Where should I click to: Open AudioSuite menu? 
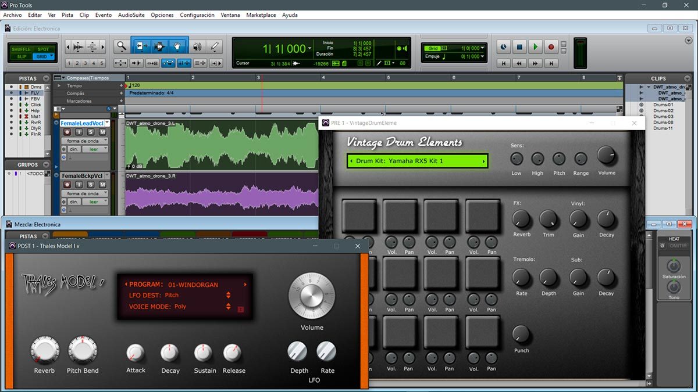pyautogui.click(x=131, y=15)
